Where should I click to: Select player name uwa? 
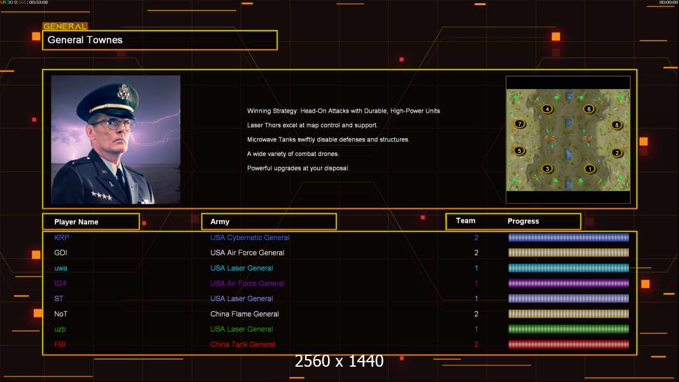pyautogui.click(x=61, y=268)
